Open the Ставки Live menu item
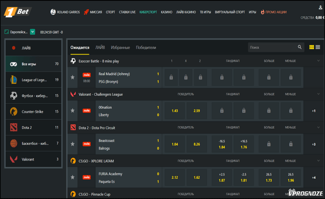This screenshot has width=325, height=199. (127, 12)
